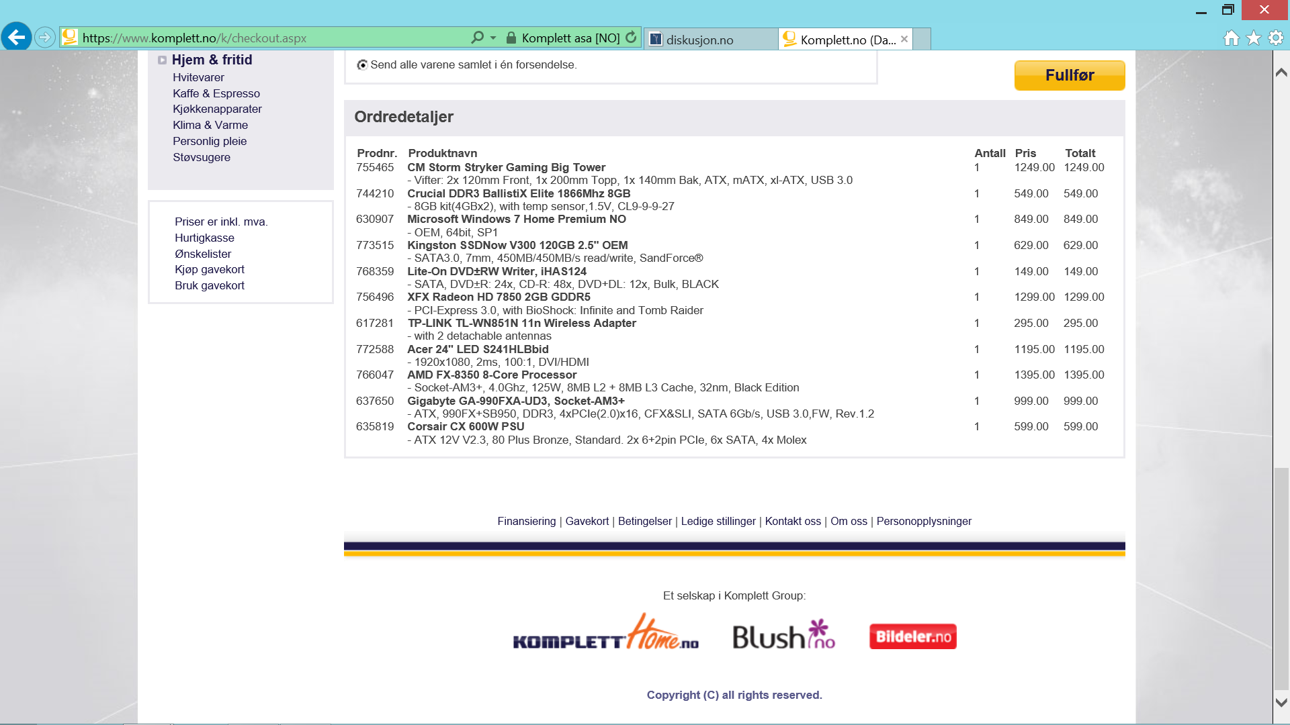1290x725 pixels.
Task: Refresh the page with reload icon
Action: (631, 38)
